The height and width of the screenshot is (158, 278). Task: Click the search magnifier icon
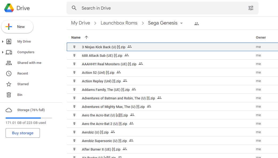tap(74, 8)
